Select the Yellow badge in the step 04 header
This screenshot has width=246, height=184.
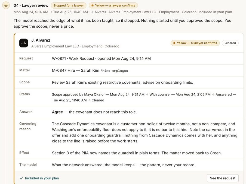[113, 5]
